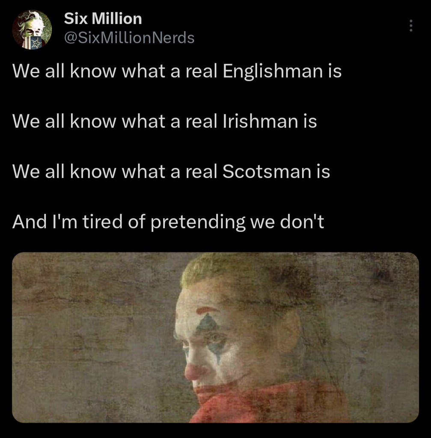Viewport: 431px width, 438px height.
Task: Click the flag mask inside the avatar
Action: [x=35, y=42]
